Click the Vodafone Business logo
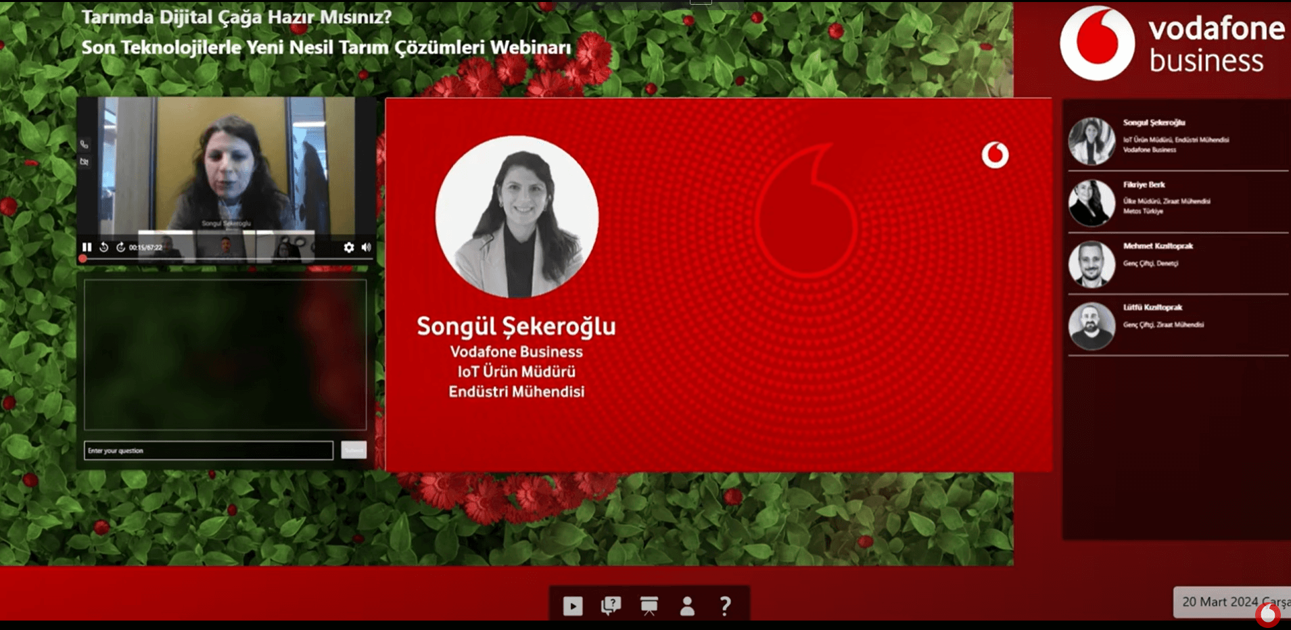The image size is (1291, 630). click(x=1171, y=44)
